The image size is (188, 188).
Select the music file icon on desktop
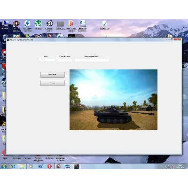pos(104,24)
